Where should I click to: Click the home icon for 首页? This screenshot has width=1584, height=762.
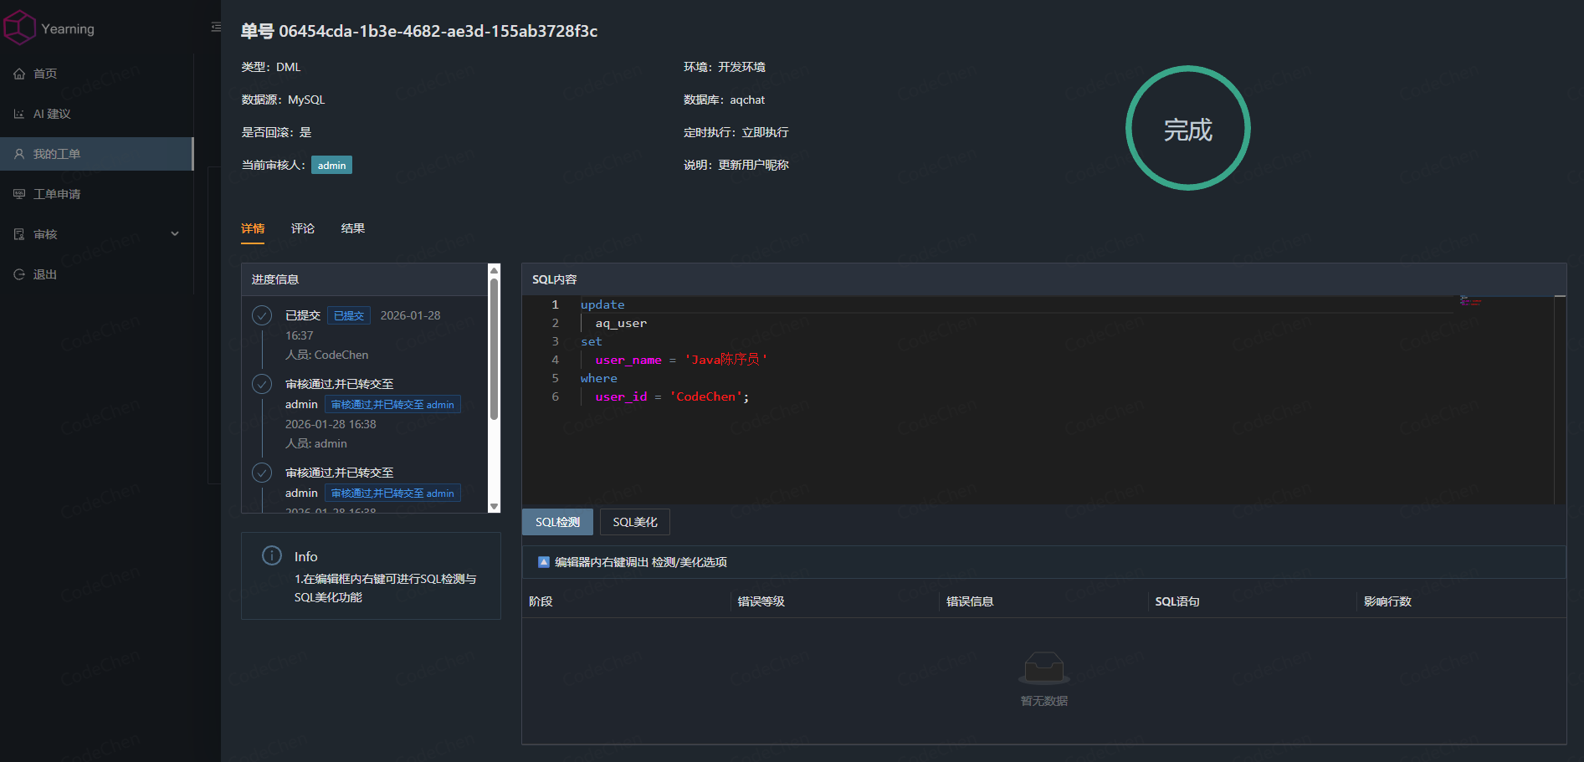[19, 74]
